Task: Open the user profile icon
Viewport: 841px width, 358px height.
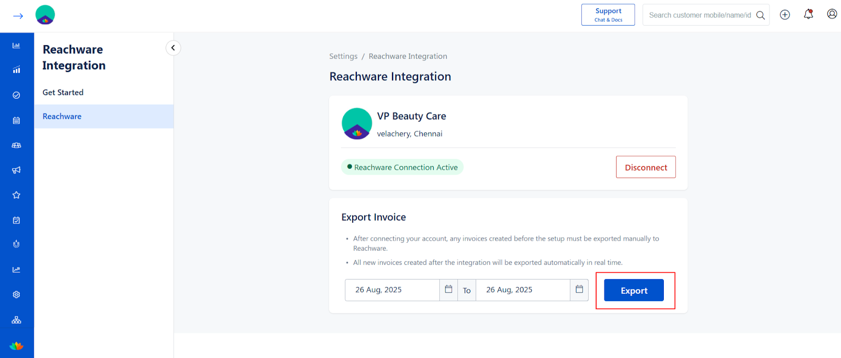Action: point(832,14)
